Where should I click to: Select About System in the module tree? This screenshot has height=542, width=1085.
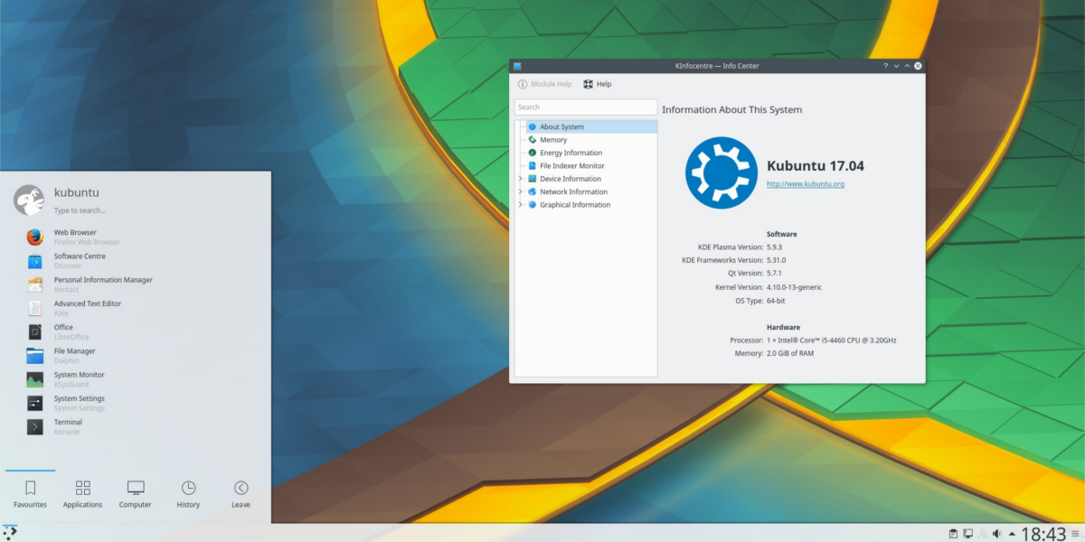tap(592, 127)
